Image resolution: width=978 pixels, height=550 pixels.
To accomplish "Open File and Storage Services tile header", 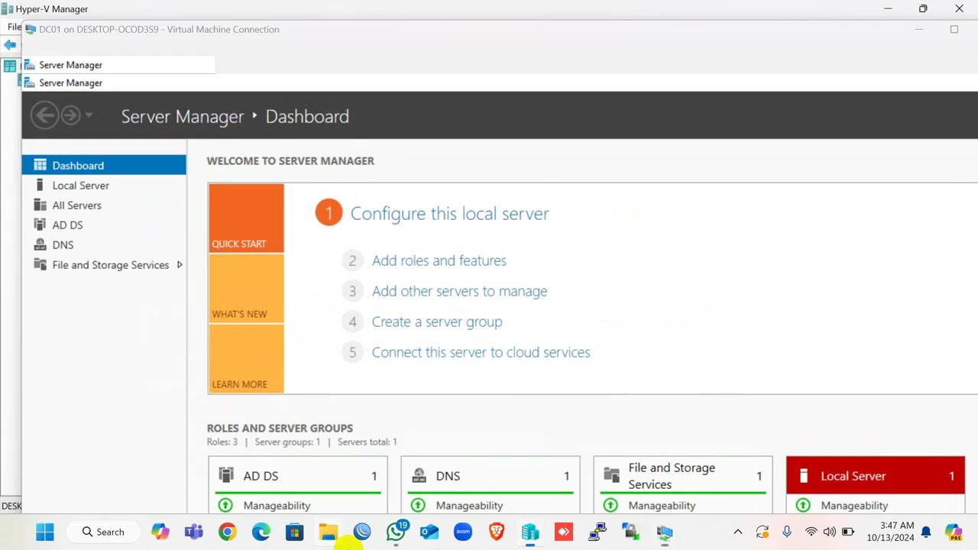I will tap(683, 475).
